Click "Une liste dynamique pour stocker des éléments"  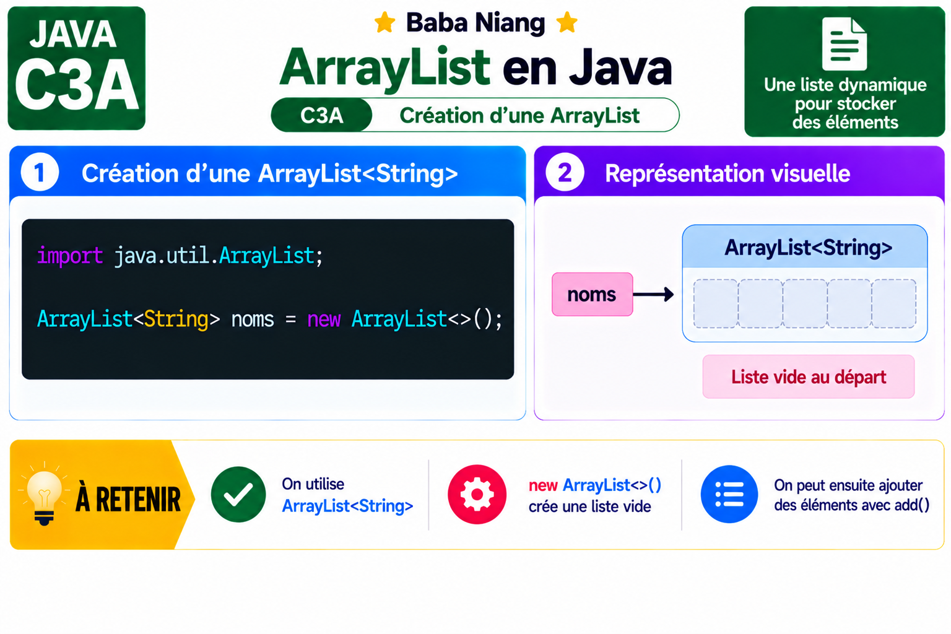[x=845, y=103]
